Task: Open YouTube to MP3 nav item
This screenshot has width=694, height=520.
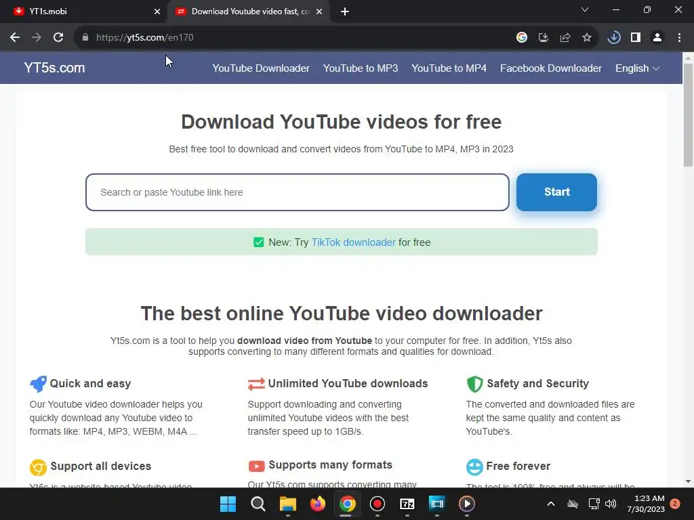Action: (361, 68)
